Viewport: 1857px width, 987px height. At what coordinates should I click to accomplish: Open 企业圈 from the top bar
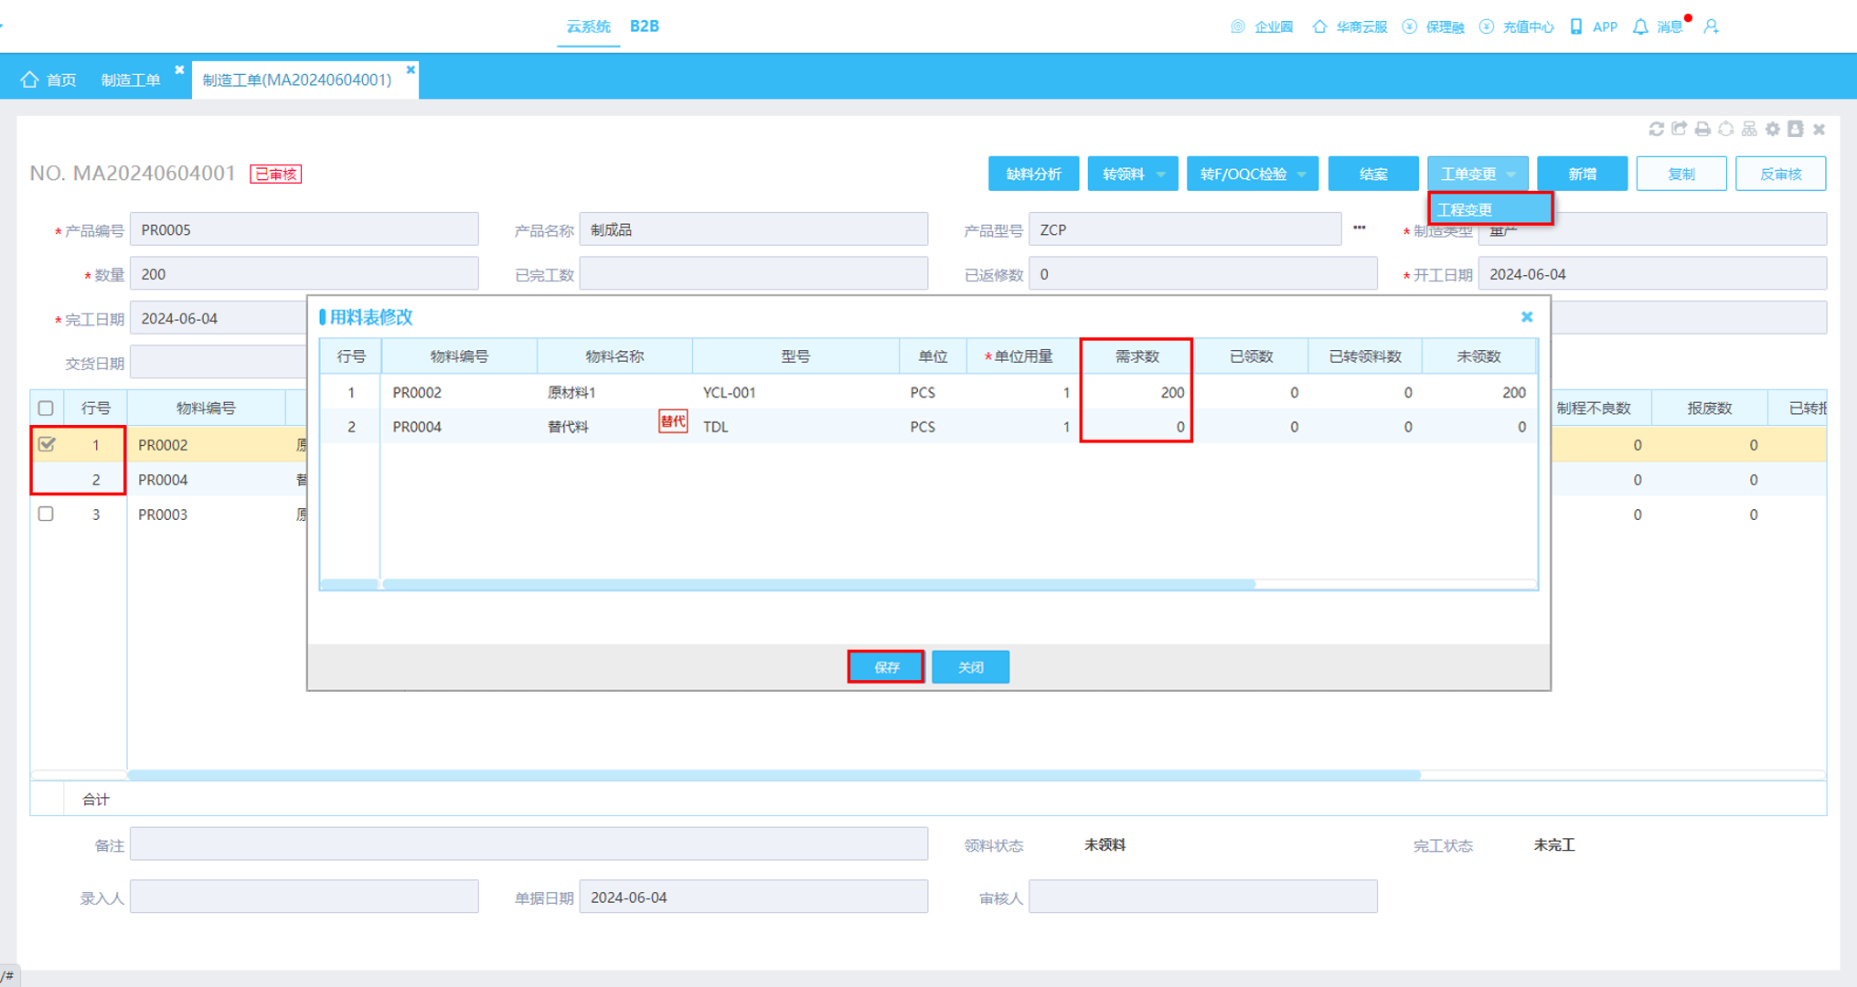[x=1262, y=27]
